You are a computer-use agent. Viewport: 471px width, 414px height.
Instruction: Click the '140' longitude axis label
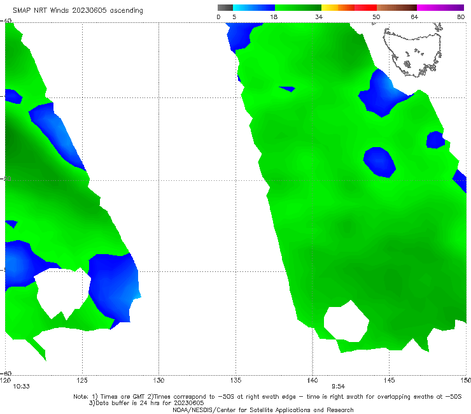(x=313, y=380)
